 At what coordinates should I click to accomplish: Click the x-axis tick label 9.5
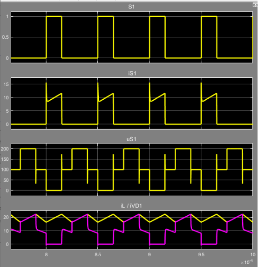pos(201,255)
